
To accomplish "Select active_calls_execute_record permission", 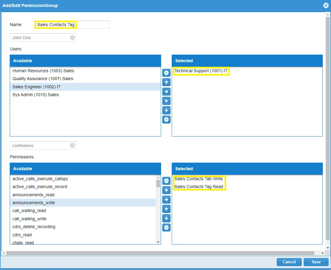I will point(83,187).
